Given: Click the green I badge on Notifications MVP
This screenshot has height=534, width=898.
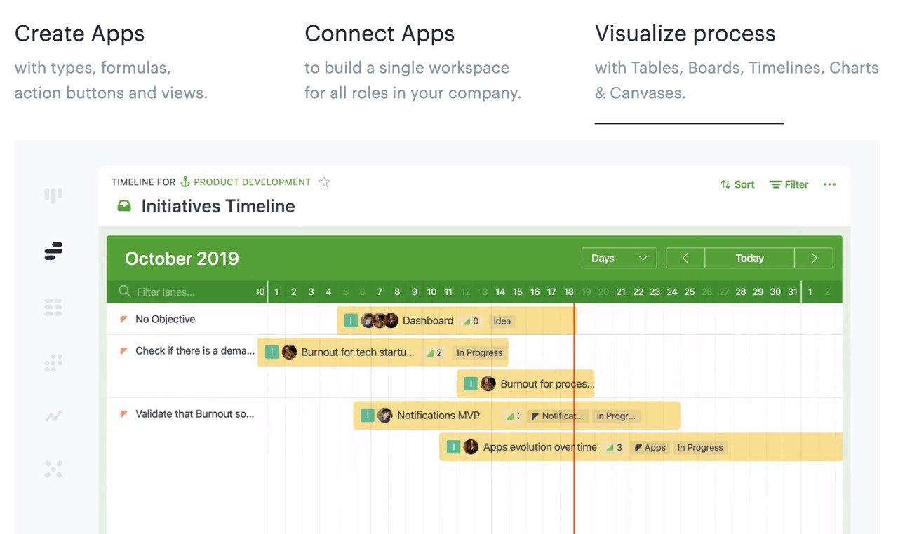Looking at the screenshot, I should (x=368, y=416).
